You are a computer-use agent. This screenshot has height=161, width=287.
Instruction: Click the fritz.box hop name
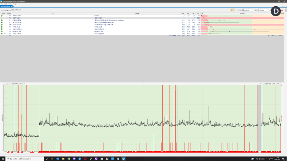tap(97, 16)
